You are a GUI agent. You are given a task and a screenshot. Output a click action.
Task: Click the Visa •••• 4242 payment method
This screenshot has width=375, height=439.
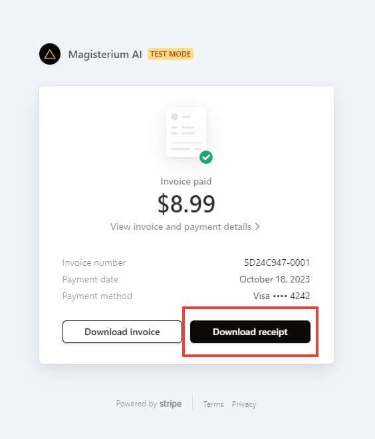point(281,296)
